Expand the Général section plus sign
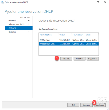The image size is (109, 110). click(29, 20)
